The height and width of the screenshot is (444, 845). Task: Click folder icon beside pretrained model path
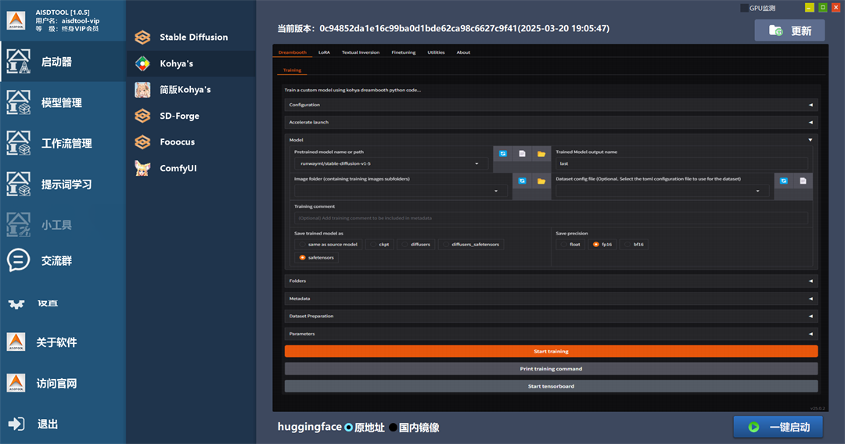(541, 154)
